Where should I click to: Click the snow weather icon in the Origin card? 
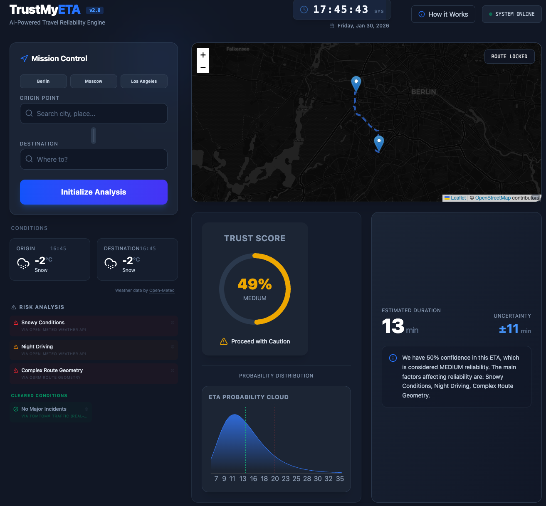[23, 263]
